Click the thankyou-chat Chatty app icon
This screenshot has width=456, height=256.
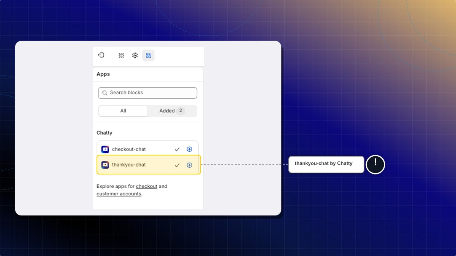point(105,165)
